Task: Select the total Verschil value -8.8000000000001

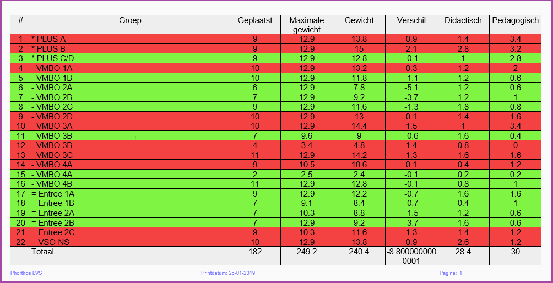Action: (x=411, y=255)
